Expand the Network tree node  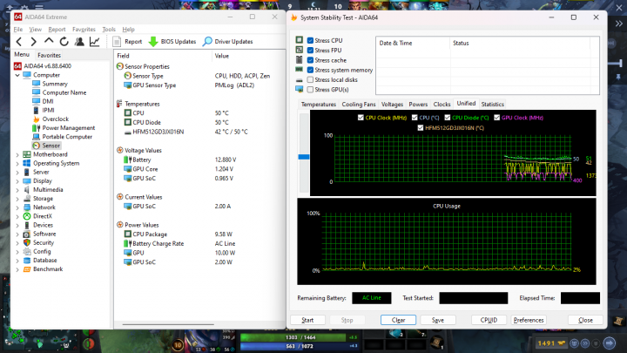click(x=17, y=207)
